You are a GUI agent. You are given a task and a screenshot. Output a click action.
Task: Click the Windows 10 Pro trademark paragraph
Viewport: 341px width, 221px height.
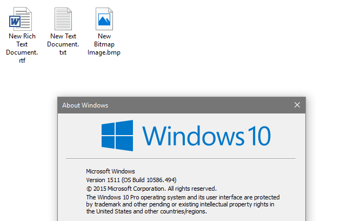point(183,204)
